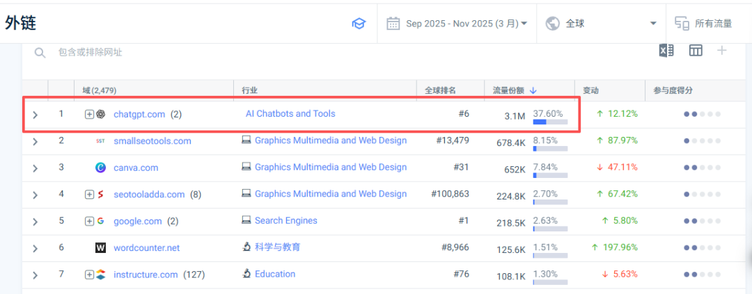Expand row 4 seotooladda.com chevron
Screen dimensions: 752x294
coord(35,195)
